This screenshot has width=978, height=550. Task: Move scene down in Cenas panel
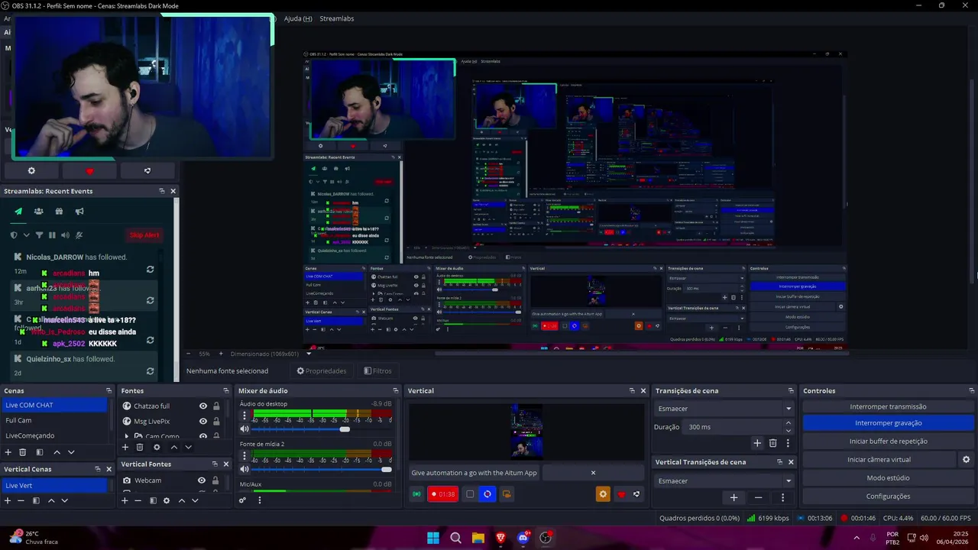71,452
